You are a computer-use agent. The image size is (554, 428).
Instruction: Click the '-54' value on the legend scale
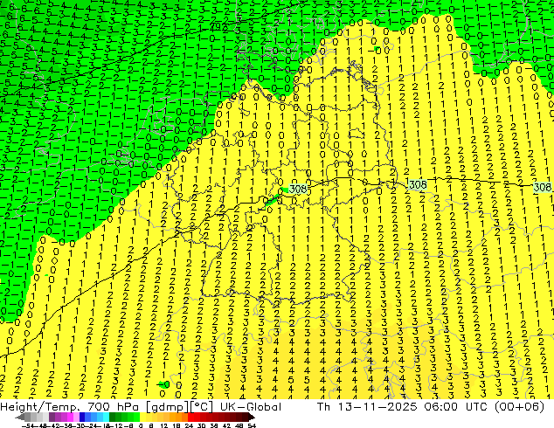28,426
